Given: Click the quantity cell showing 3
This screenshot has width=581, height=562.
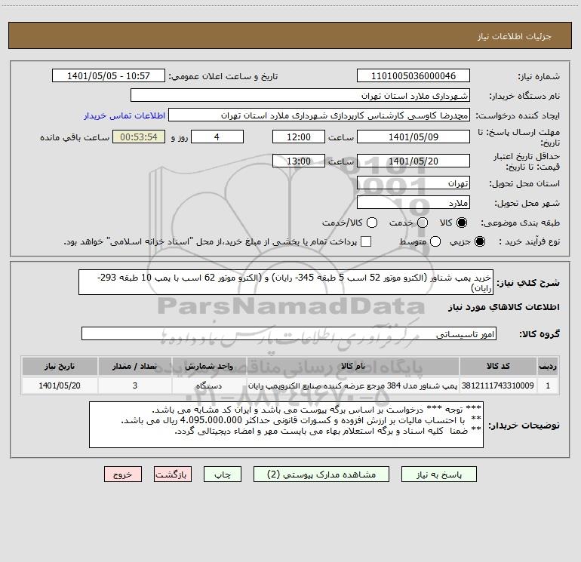Looking at the screenshot, I should coord(135,385).
